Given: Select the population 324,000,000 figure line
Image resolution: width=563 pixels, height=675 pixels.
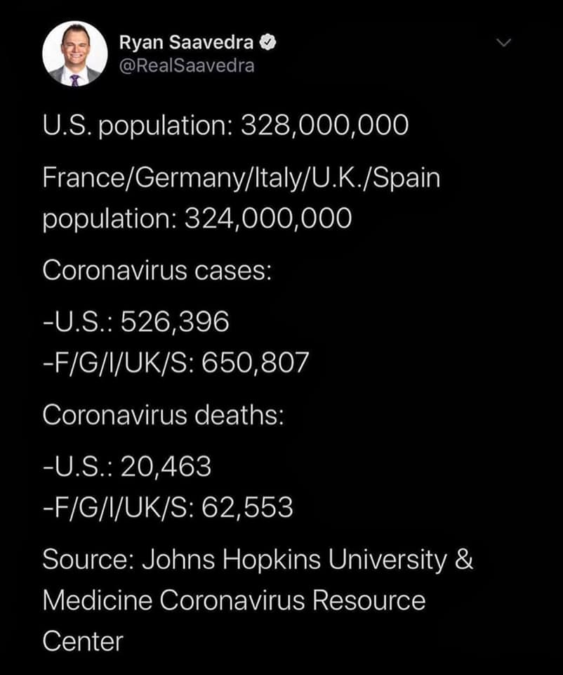Looking at the screenshot, I should [197, 219].
